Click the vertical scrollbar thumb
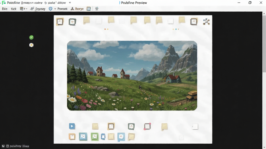This screenshot has width=266, height=149. click(264, 44)
